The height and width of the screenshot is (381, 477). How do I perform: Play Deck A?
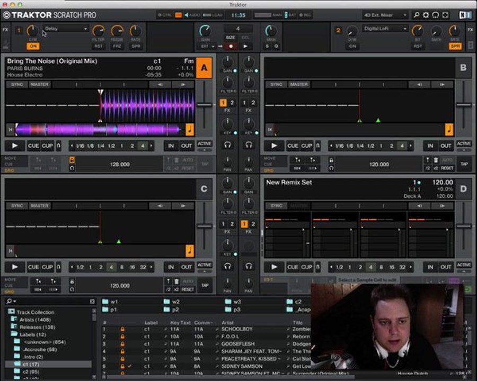(15, 146)
